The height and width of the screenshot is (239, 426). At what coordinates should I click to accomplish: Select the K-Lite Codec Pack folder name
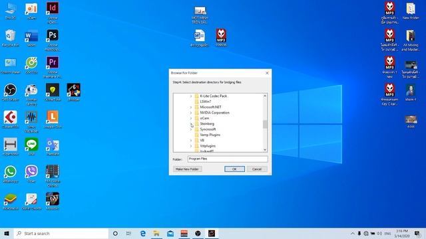213,96
